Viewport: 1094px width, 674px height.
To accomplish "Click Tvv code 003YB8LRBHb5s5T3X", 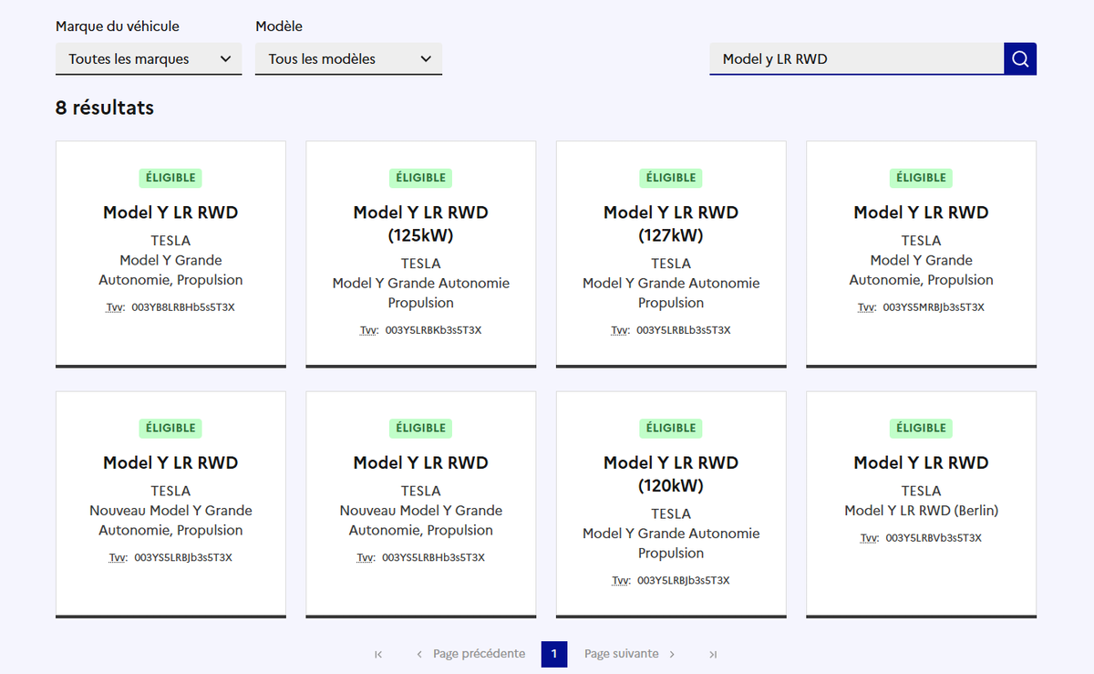I will pyautogui.click(x=183, y=307).
